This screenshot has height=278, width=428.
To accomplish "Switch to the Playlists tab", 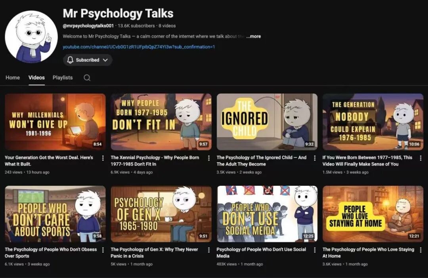I will click(62, 78).
